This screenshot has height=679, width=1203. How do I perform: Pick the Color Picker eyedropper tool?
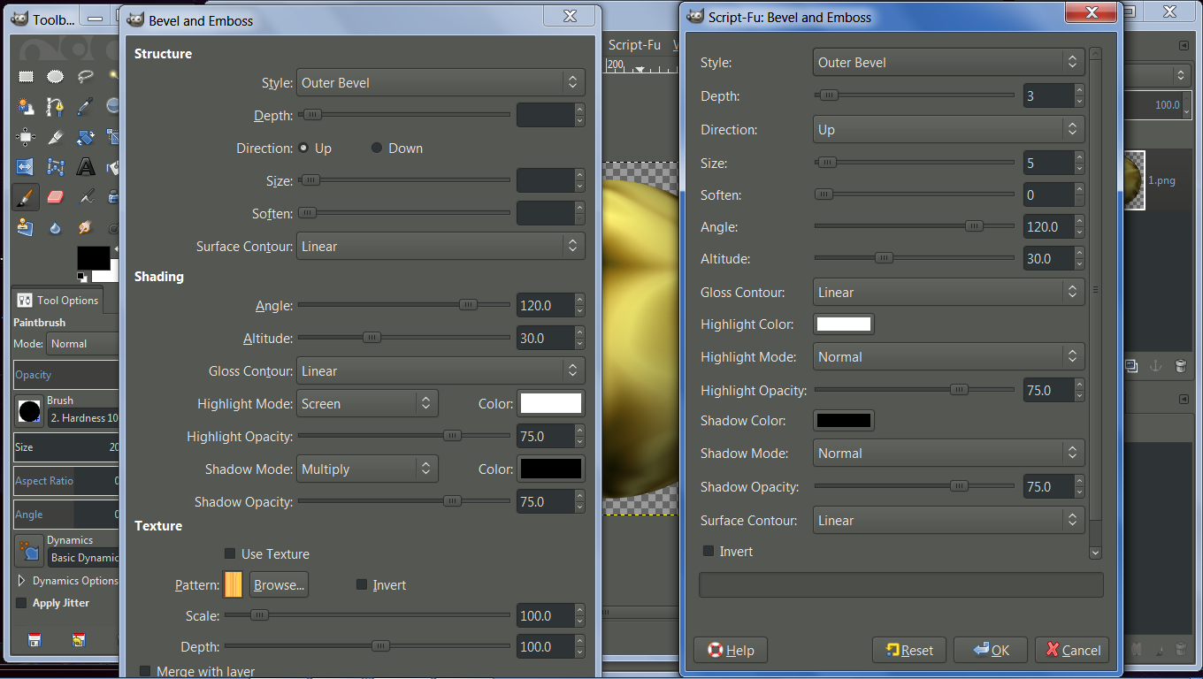click(x=85, y=107)
